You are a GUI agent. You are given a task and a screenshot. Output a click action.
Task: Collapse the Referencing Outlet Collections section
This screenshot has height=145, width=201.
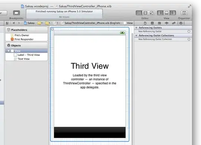coord(136,35)
